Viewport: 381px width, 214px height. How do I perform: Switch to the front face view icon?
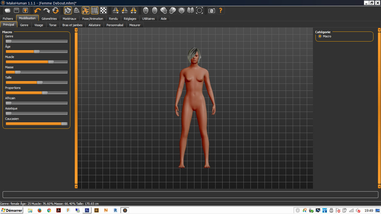(x=146, y=11)
